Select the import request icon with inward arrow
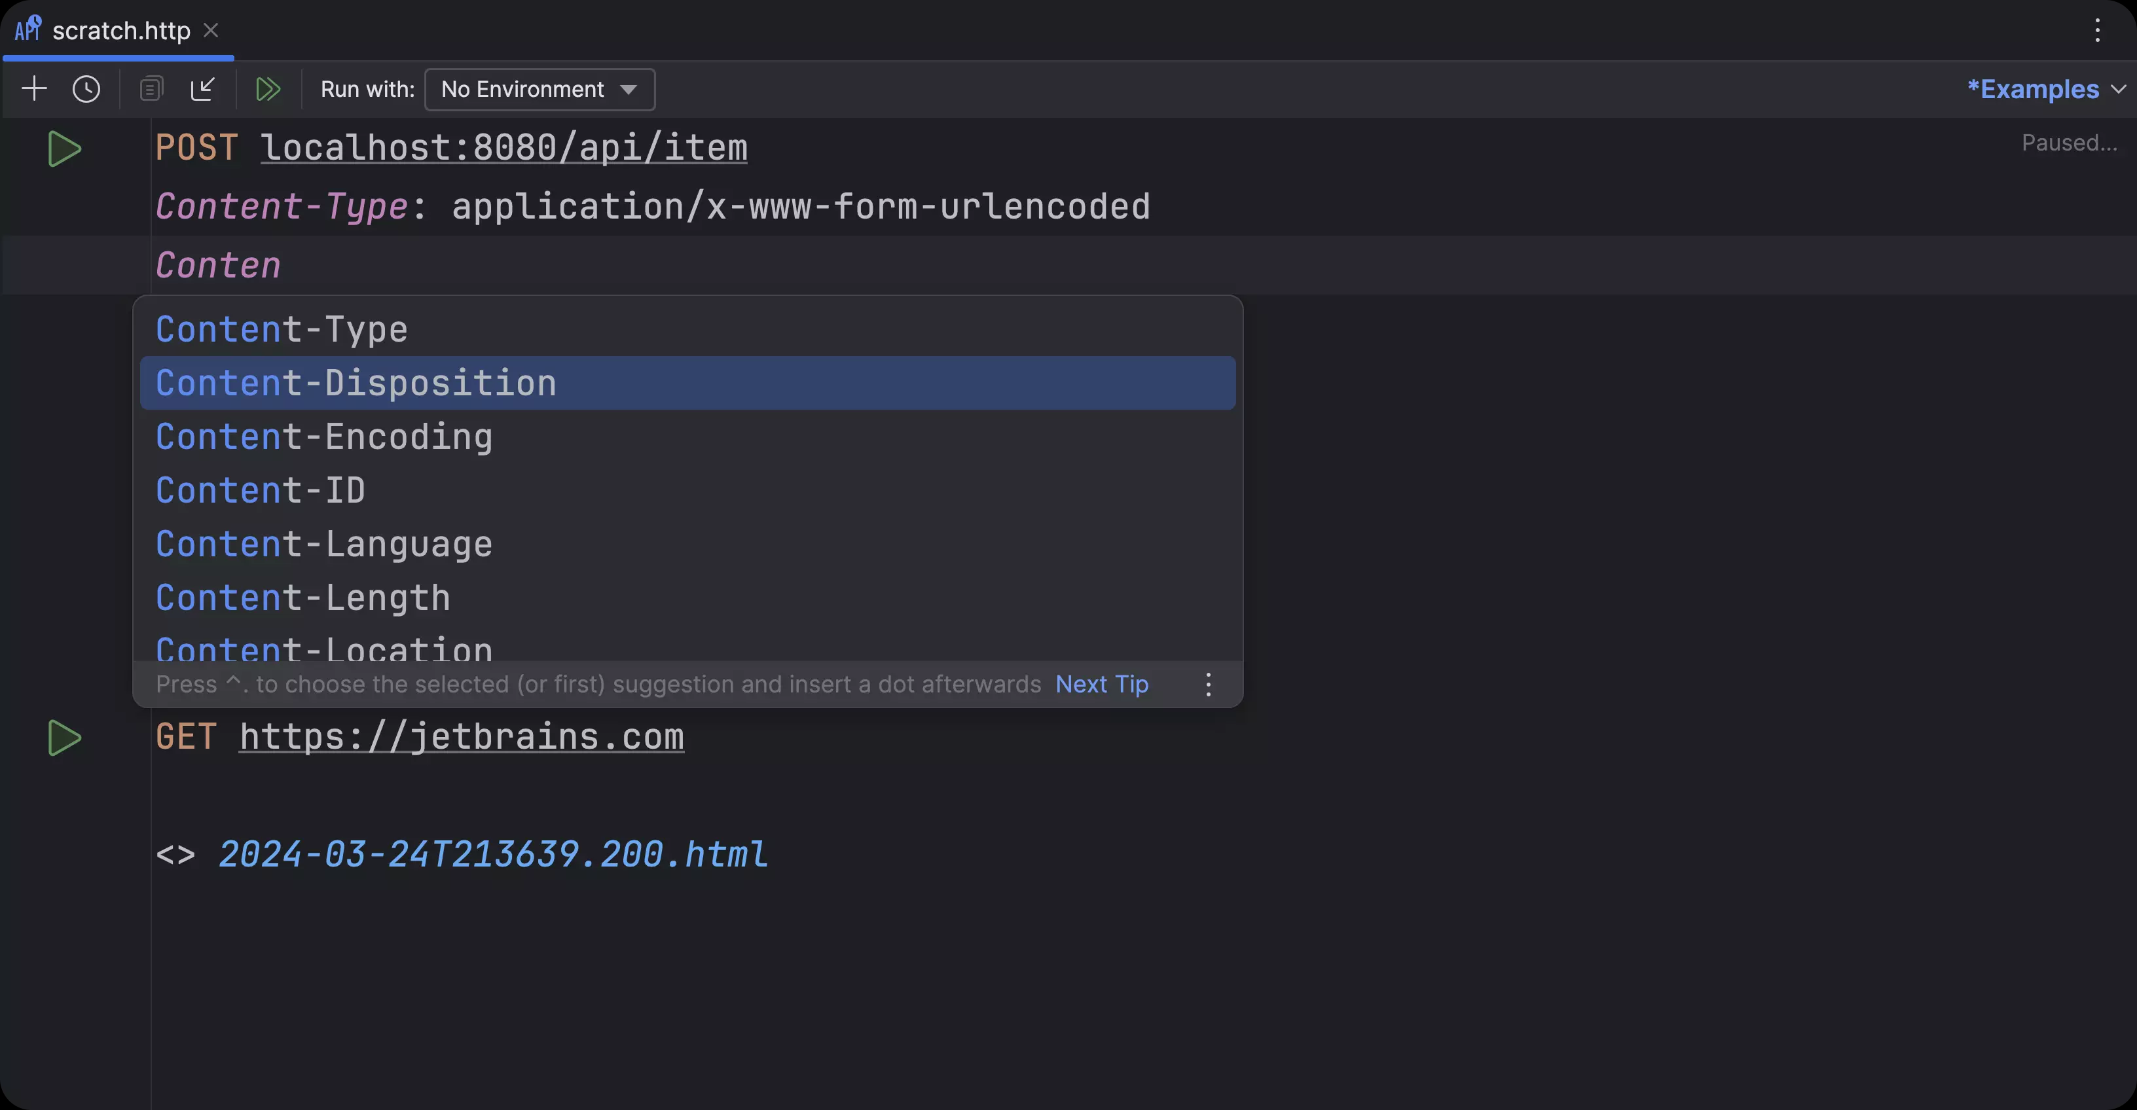The width and height of the screenshot is (2137, 1110). point(203,89)
